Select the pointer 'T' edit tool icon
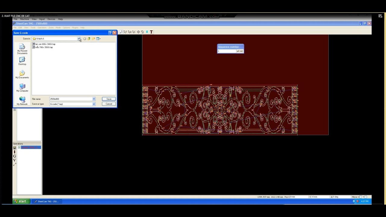Image resolution: width=386 pixels, height=217 pixels. [125, 32]
